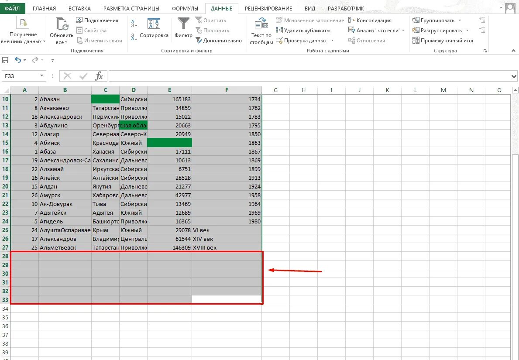
Task: Open Дополнительно advanced filter
Action: [x=219, y=41]
